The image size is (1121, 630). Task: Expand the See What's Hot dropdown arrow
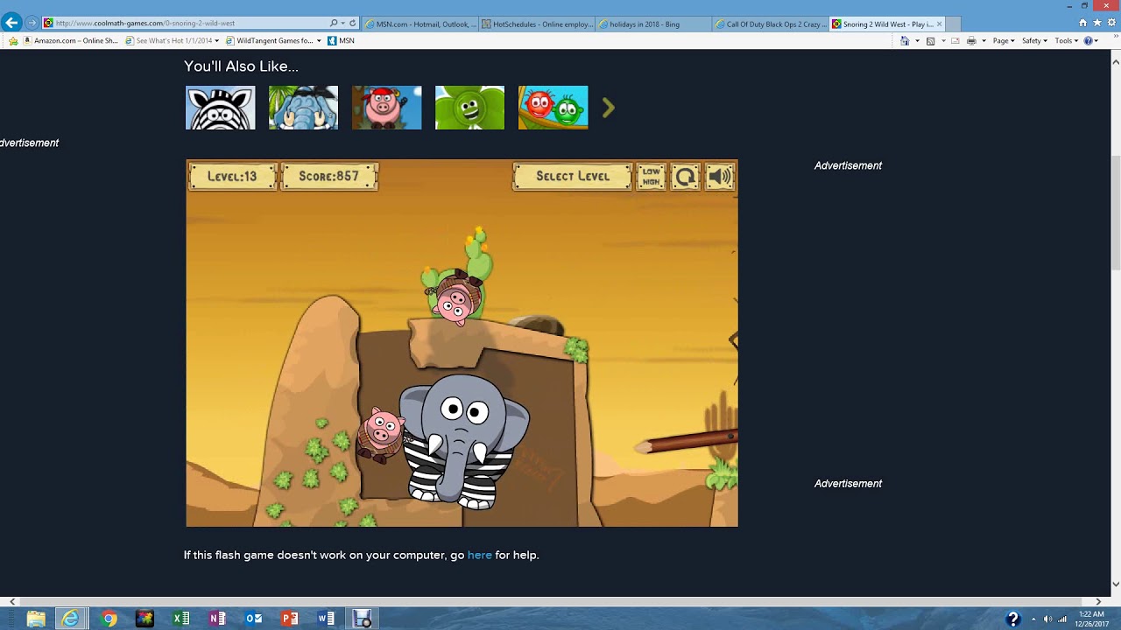(216, 40)
